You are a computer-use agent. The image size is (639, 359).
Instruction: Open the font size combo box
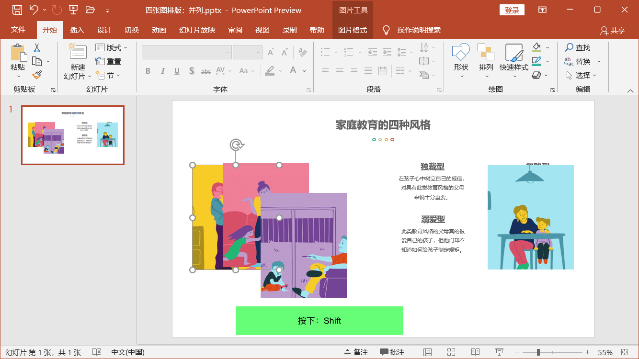click(x=247, y=52)
